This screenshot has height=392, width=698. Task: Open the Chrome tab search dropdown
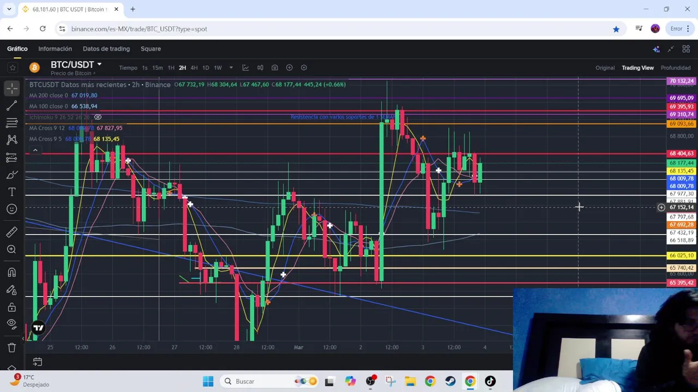tap(9, 9)
